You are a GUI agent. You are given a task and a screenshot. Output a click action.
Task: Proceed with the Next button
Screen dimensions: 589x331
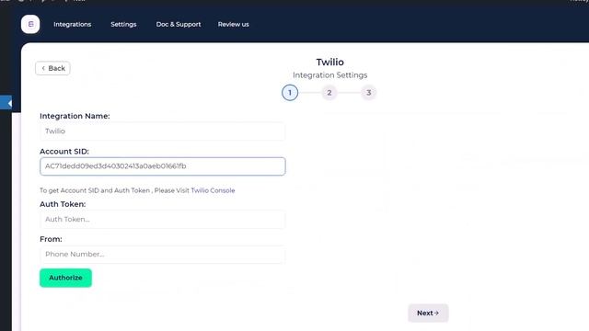[x=428, y=313]
